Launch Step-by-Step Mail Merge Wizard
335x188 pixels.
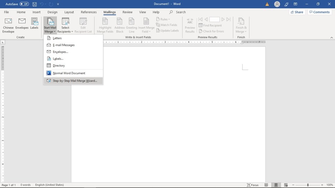(75, 81)
